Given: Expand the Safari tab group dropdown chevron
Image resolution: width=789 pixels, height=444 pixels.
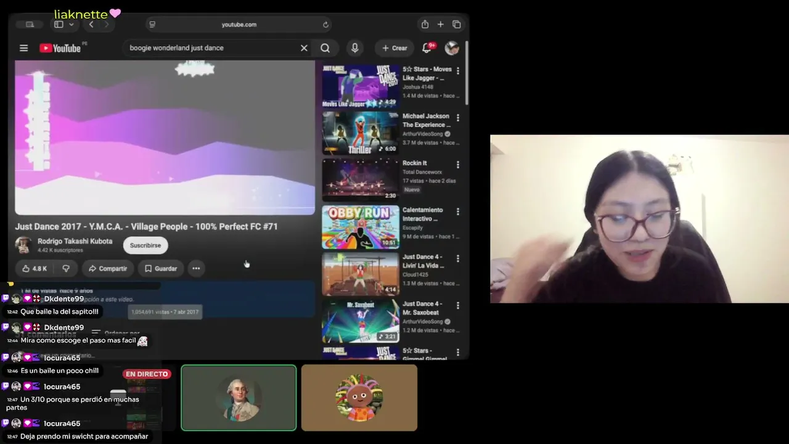Looking at the screenshot, I should pyautogui.click(x=72, y=25).
